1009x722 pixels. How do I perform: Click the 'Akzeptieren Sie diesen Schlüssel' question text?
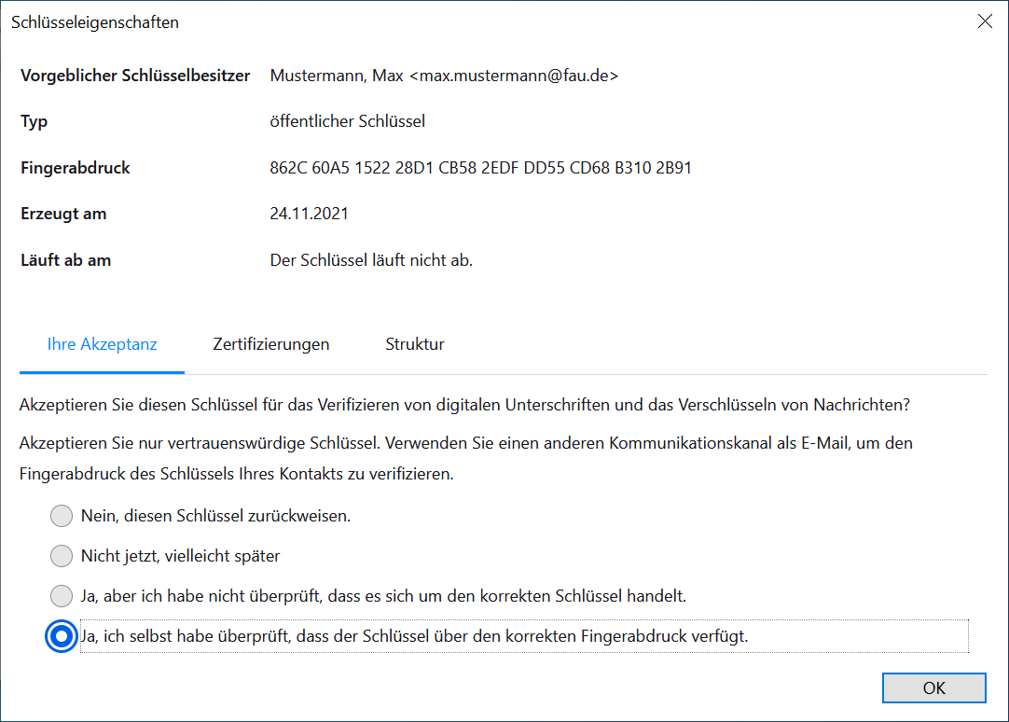point(464,405)
